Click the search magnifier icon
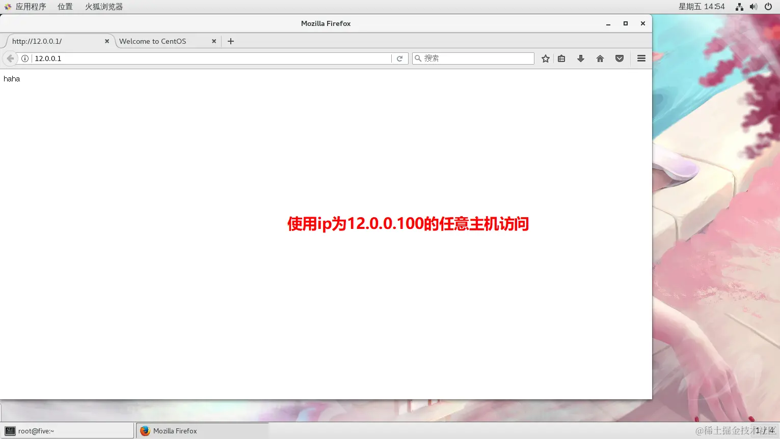This screenshot has height=439, width=780. (x=418, y=58)
